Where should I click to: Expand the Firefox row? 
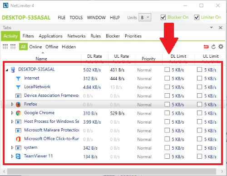pos(12,104)
